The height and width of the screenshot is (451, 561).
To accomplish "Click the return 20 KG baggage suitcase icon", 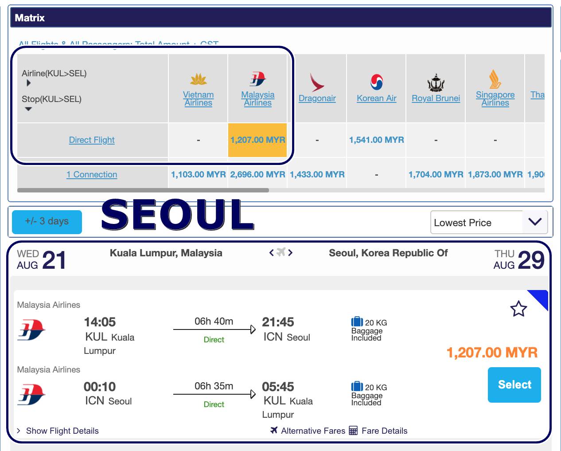I will (357, 387).
